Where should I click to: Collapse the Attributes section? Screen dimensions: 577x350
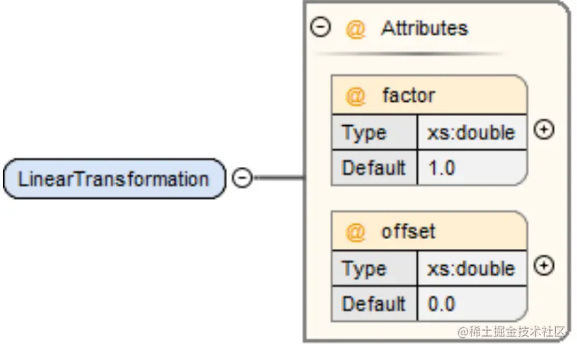(320, 28)
